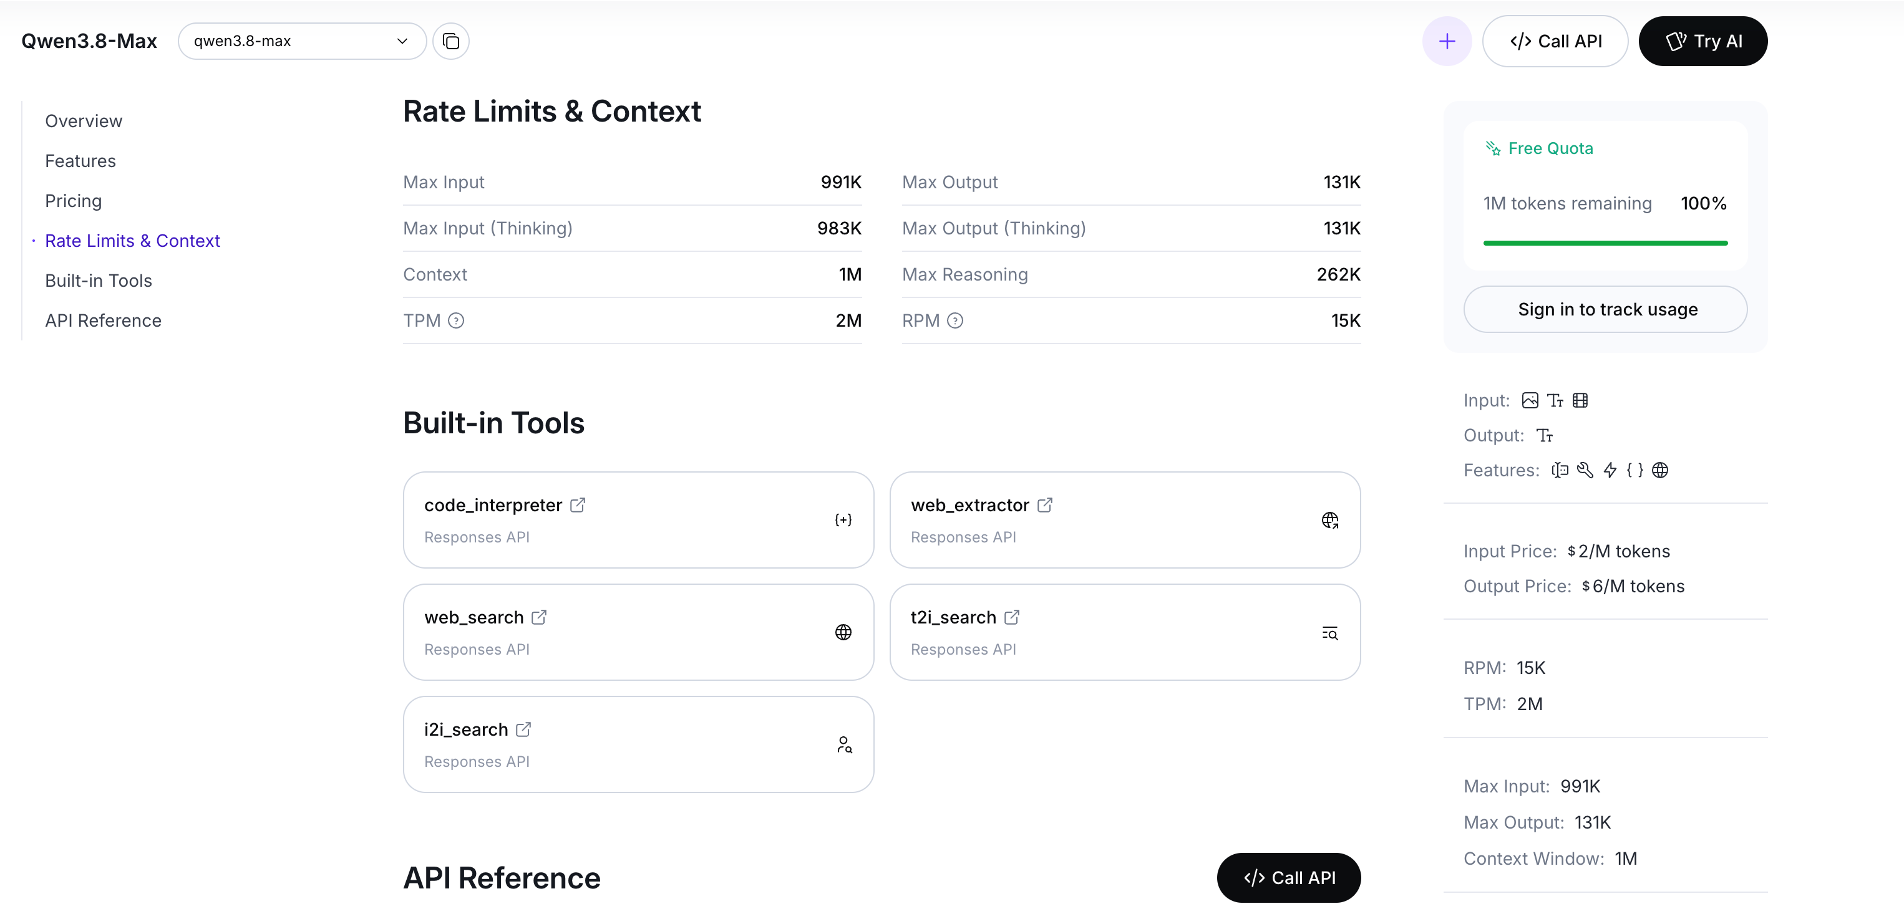The width and height of the screenshot is (1904, 914).
Task: Click the Max Reasoning 262K value
Action: point(1338,275)
